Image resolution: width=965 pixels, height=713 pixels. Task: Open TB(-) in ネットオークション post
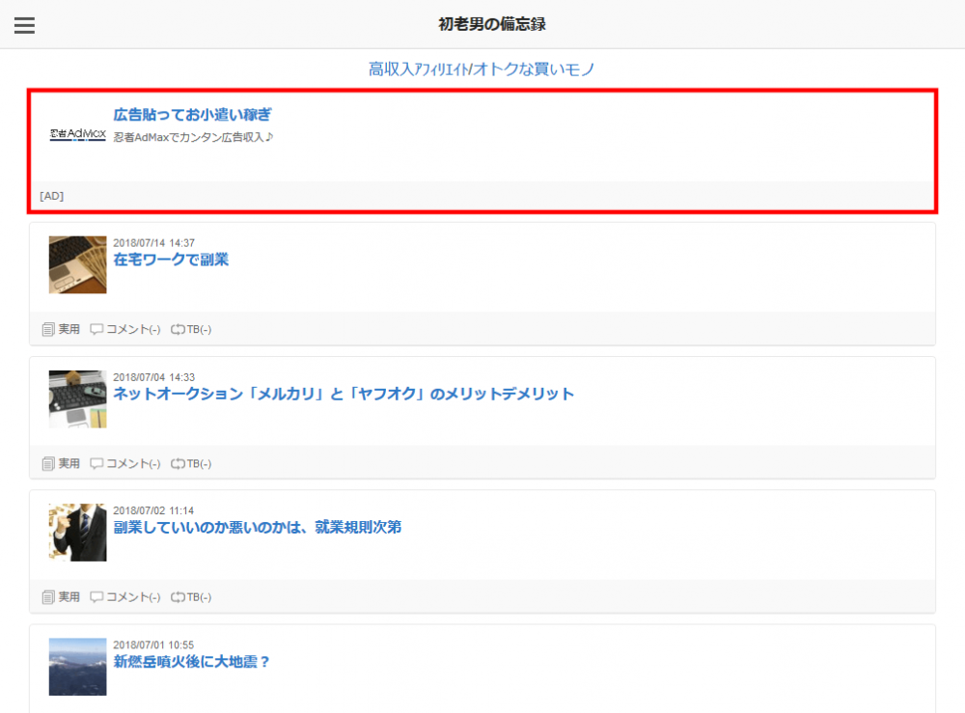click(199, 464)
